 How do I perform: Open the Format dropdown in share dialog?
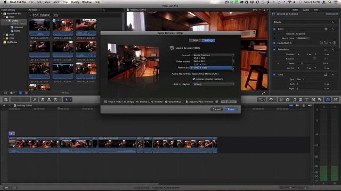point(213,55)
